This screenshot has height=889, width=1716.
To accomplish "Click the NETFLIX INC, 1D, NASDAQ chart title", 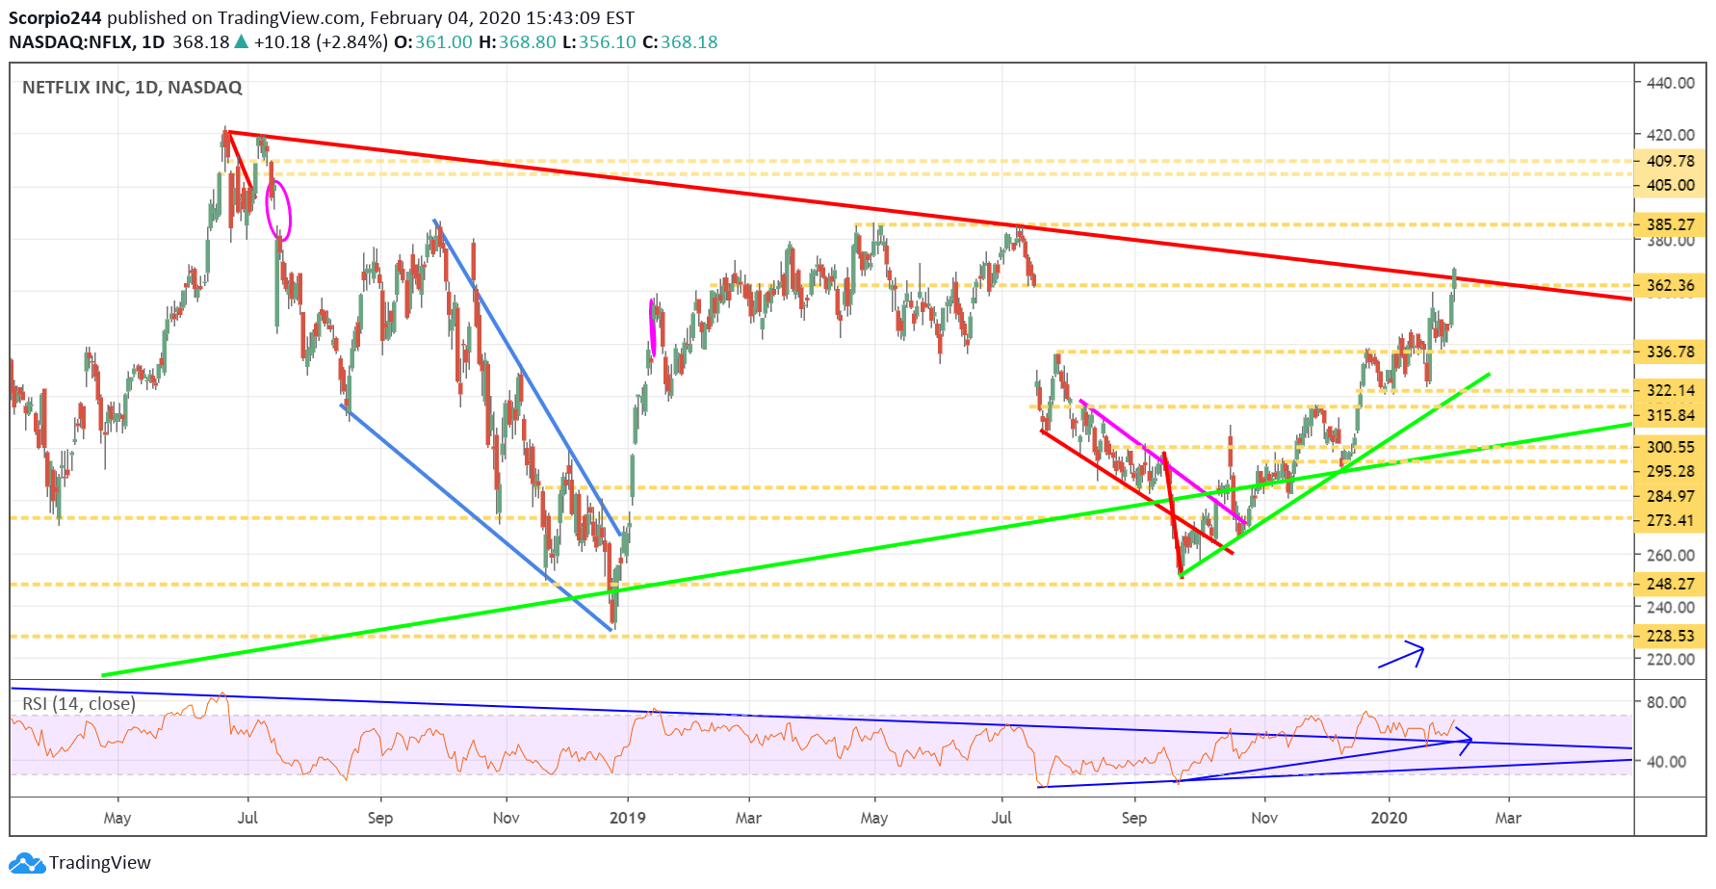I will click(x=132, y=88).
